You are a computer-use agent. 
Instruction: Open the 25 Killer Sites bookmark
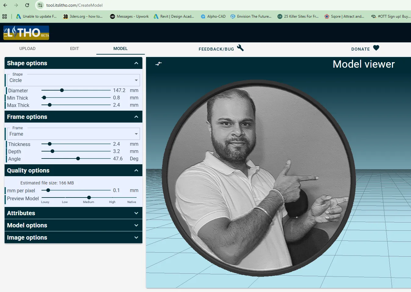point(298,16)
